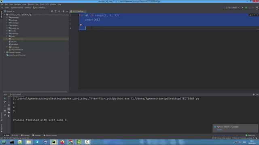Toggle scroll to end in Run console
259x145 pixels.
point(9,109)
